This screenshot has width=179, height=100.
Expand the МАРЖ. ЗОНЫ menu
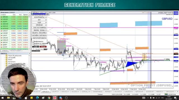[x=39, y=30]
